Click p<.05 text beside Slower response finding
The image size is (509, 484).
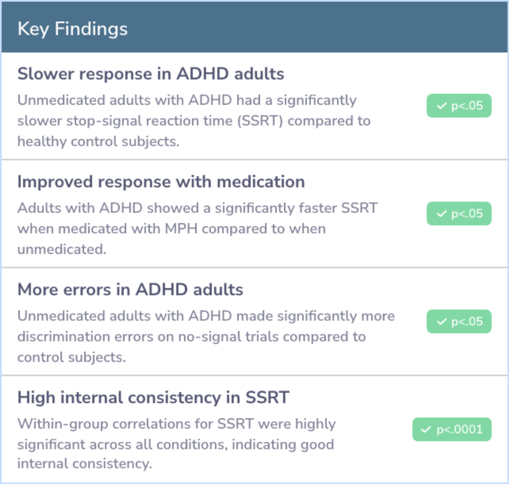[467, 106]
